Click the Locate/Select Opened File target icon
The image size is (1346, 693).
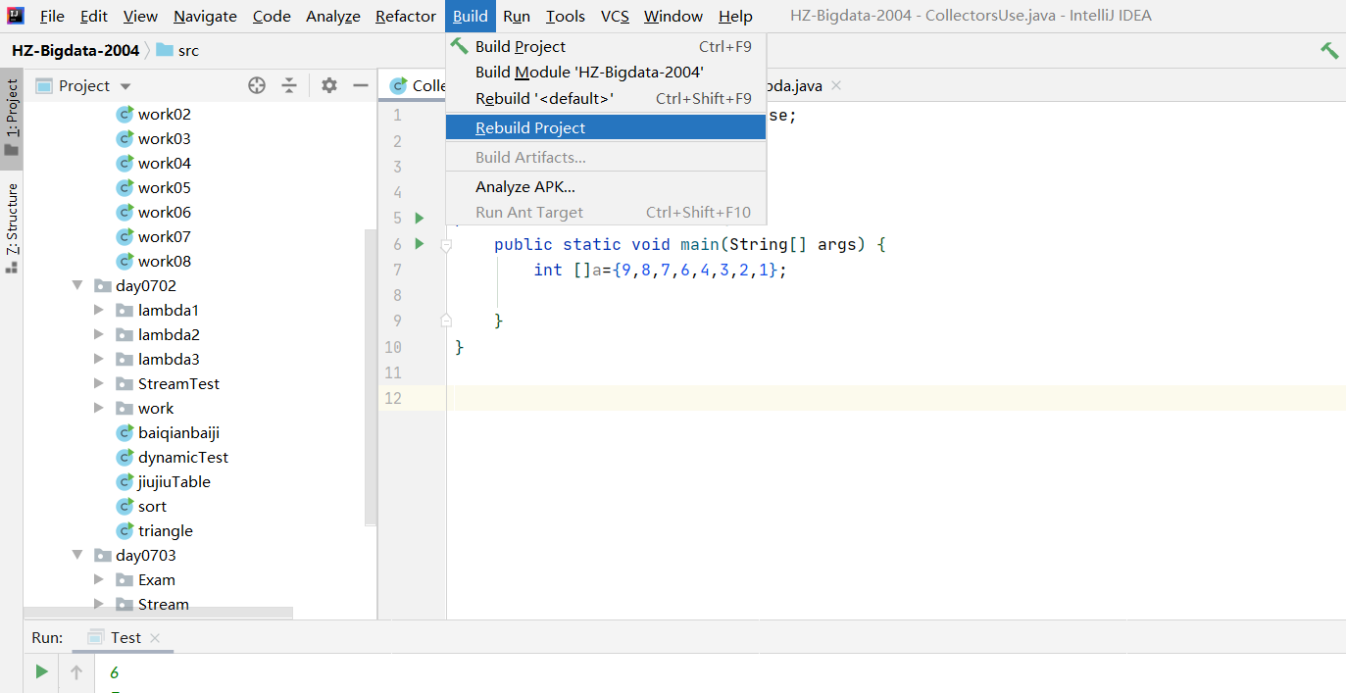pyautogui.click(x=257, y=85)
